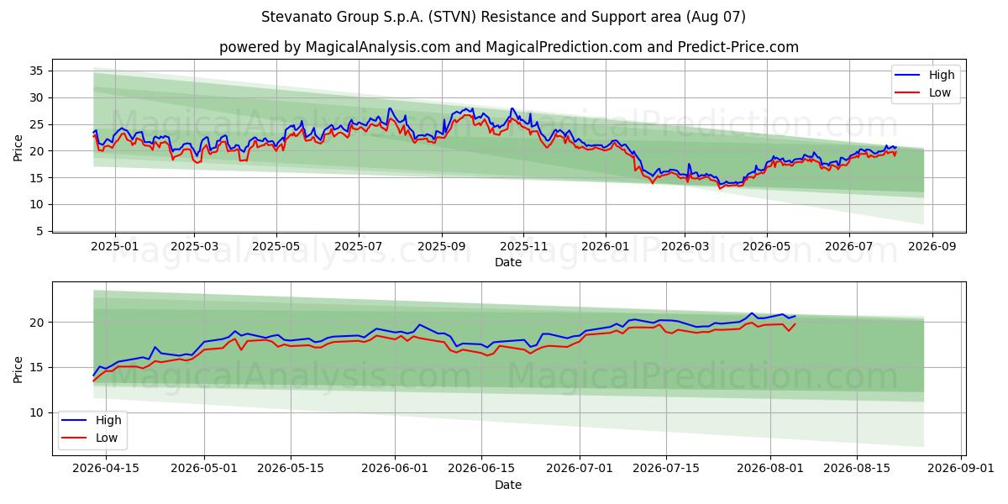Click the '2025-03' x-axis label
This screenshot has height=504, width=1008.
tap(194, 245)
